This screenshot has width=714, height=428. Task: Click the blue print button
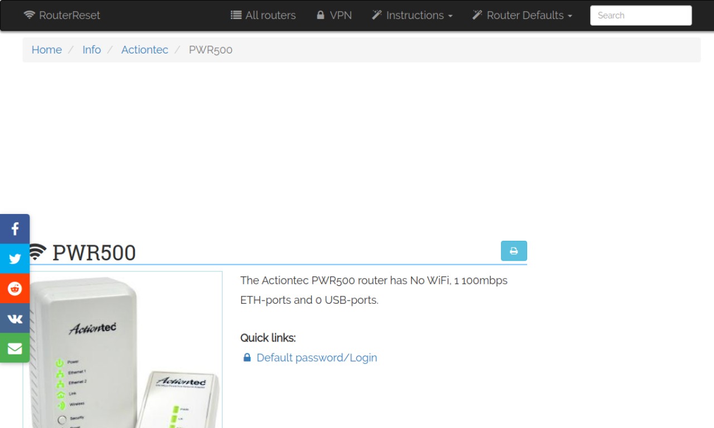pyautogui.click(x=514, y=251)
